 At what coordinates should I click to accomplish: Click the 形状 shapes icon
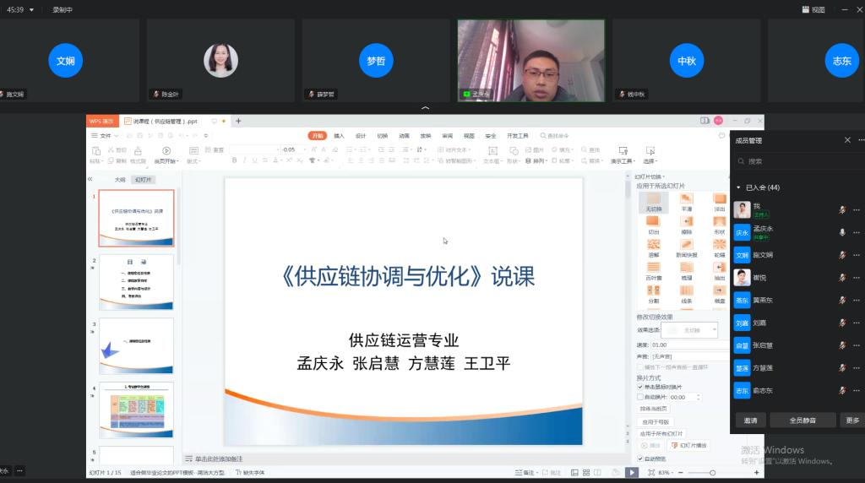513,150
